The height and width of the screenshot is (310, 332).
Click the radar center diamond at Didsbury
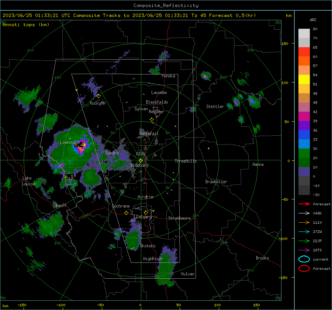141,161
